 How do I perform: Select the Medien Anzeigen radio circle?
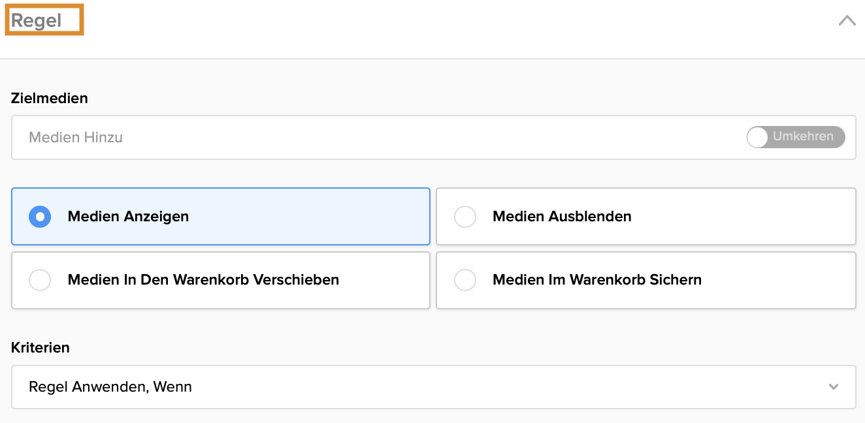[x=40, y=217]
